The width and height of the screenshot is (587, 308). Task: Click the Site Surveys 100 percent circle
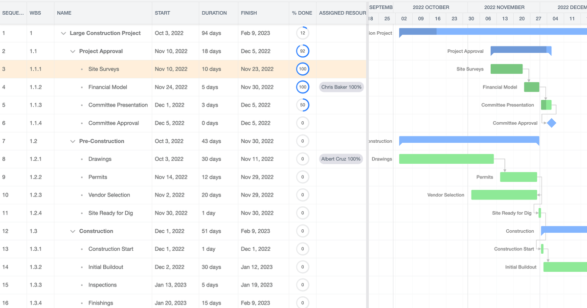(303, 69)
